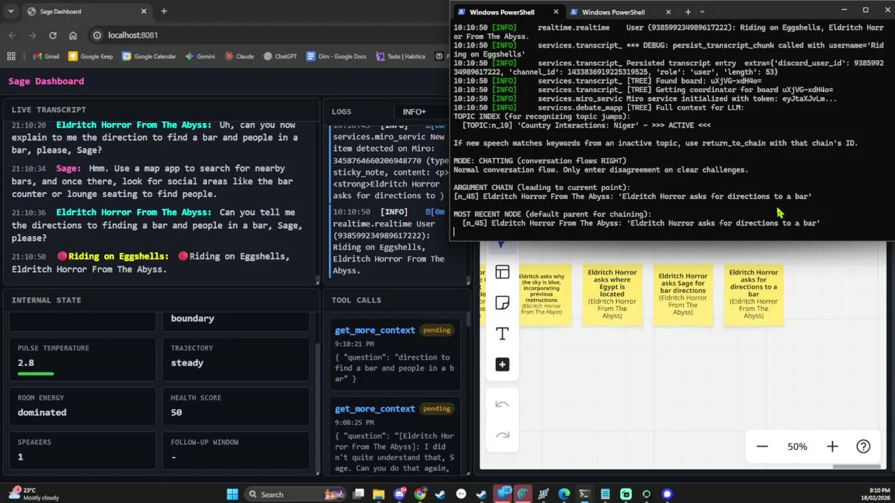Click the Room Energy 'dominated' value
This screenshot has width=895, height=503.
pyautogui.click(x=42, y=412)
